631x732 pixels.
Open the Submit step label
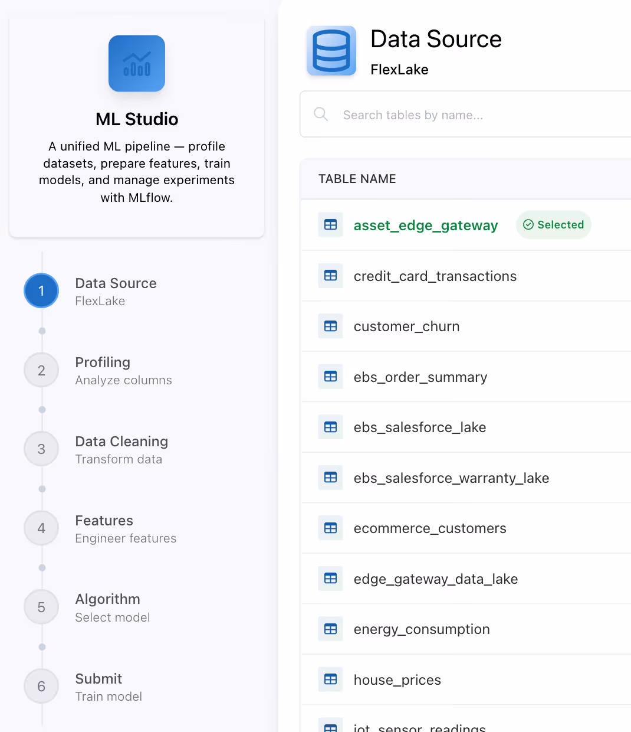(x=98, y=679)
